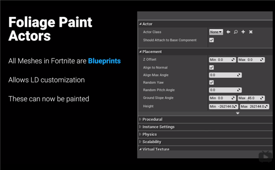
Task: Click the Random Pitch Angle spinner arrow icon
Action: [238, 90]
